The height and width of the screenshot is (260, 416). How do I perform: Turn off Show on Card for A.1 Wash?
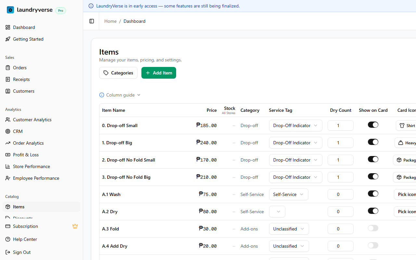click(x=373, y=194)
